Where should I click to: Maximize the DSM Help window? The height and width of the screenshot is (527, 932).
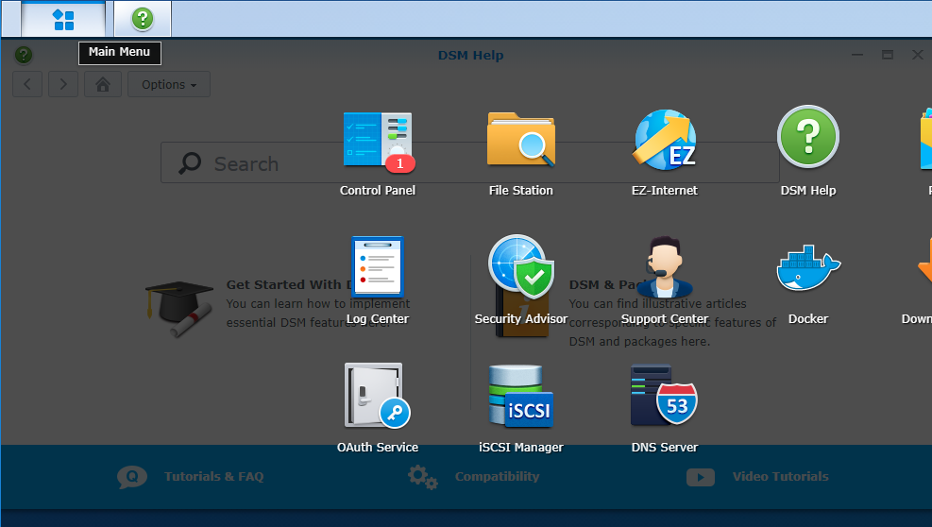point(888,55)
